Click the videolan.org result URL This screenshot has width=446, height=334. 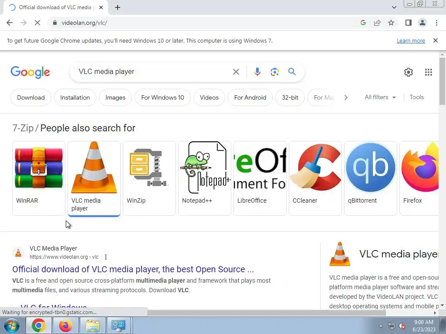click(64, 257)
